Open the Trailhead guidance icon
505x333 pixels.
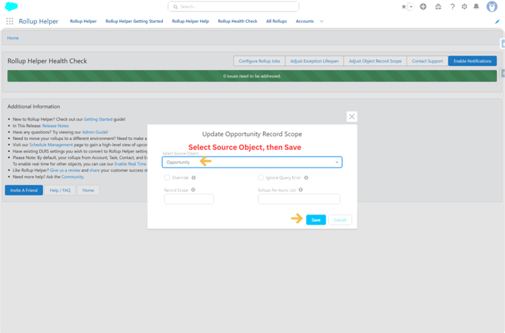[438, 7]
